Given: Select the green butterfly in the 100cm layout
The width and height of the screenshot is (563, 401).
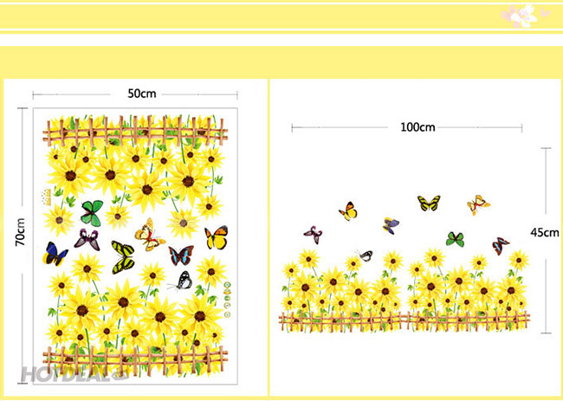Looking at the screenshot, I should coord(456,239).
